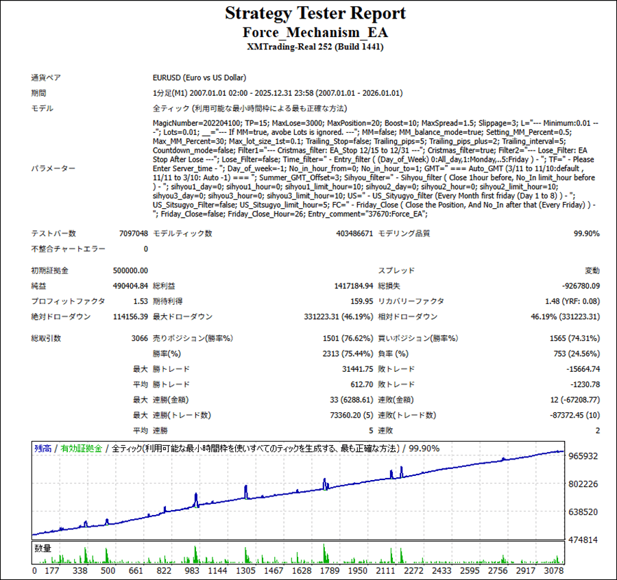Click the 有効証拠金 legend label on chart
617x580 pixels.
coord(81,449)
